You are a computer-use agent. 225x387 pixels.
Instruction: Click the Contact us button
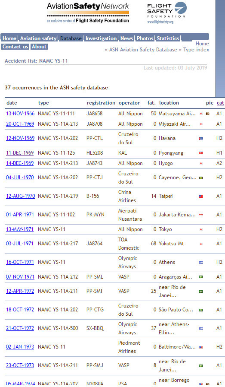[x=15, y=47]
